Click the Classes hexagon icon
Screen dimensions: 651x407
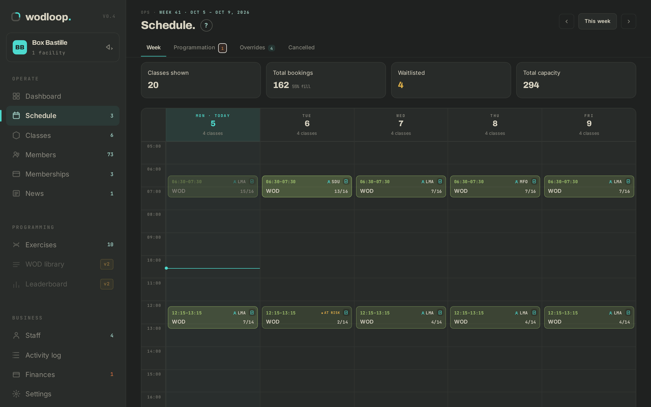tap(16, 135)
